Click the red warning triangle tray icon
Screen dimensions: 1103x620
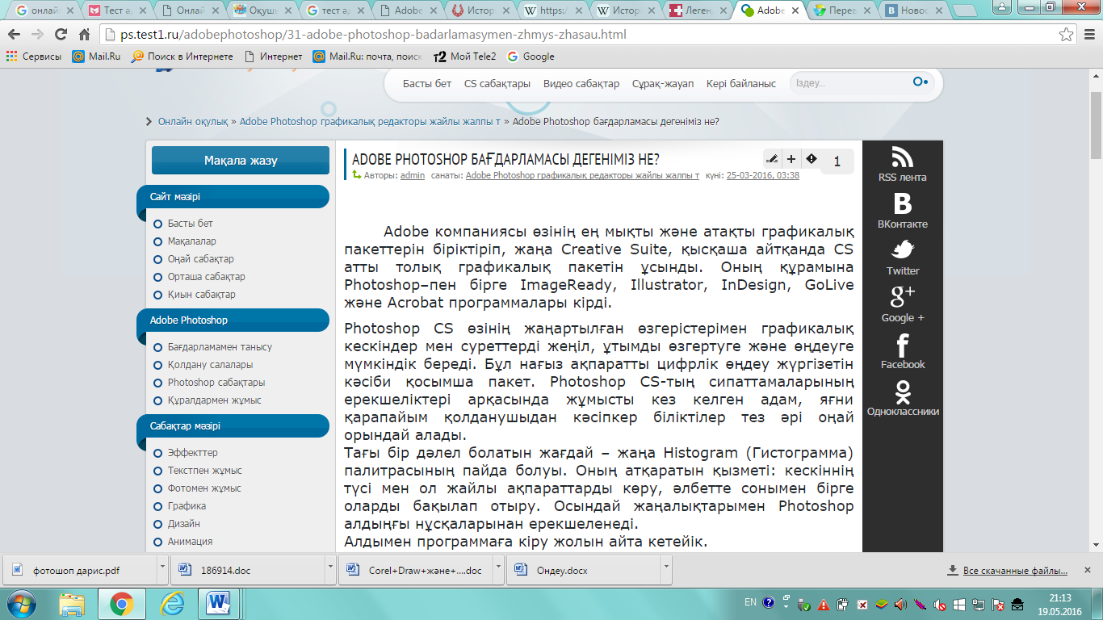[x=824, y=604]
